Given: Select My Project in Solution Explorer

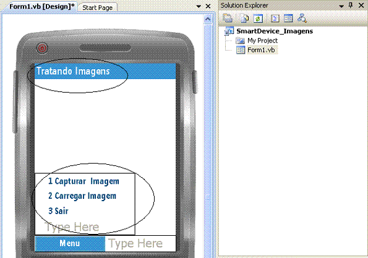Looking at the screenshot, I should tap(262, 41).
